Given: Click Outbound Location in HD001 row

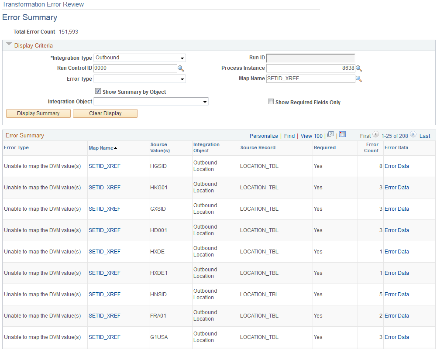Looking at the screenshot, I should (205, 230).
